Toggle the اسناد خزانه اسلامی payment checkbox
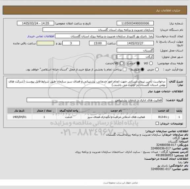The width and height of the screenshot is (190, 189). click(124, 69)
